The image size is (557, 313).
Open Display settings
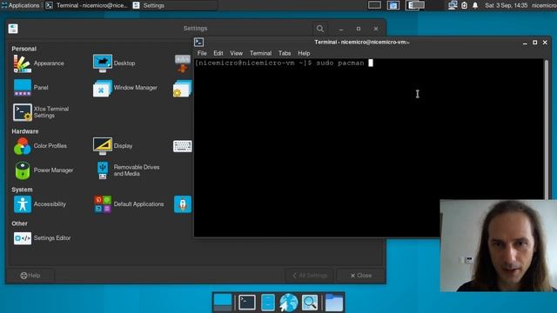pyautogui.click(x=112, y=146)
